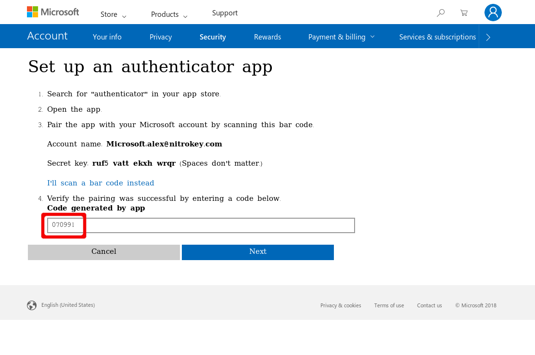Click the Microsoft logo

(x=53, y=12)
